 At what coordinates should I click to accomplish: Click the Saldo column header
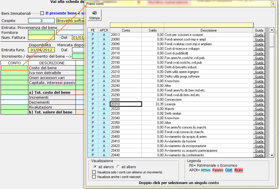[x=153, y=30]
